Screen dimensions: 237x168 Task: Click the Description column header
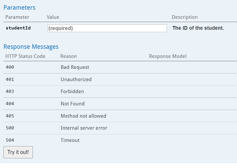185,17
